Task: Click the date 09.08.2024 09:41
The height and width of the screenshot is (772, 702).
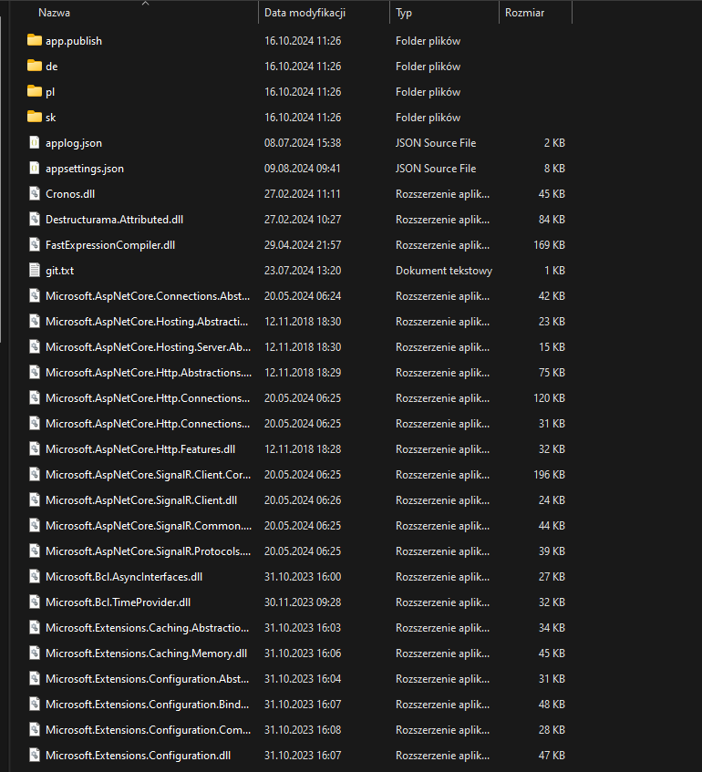Action: point(303,169)
